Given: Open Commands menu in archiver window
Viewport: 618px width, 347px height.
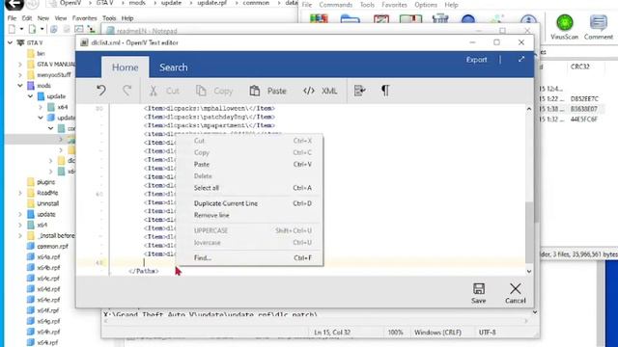Looking at the screenshot, I should [335, 5].
